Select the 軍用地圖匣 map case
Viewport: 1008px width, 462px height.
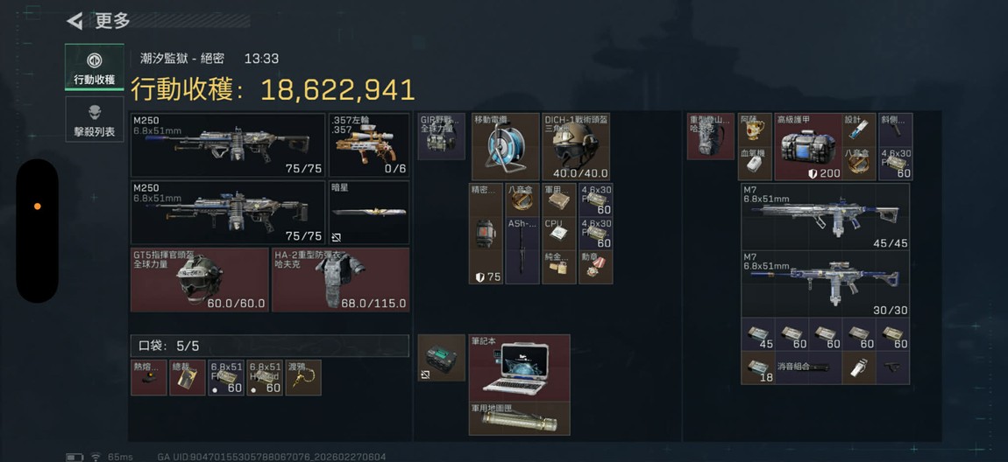[x=520, y=419]
